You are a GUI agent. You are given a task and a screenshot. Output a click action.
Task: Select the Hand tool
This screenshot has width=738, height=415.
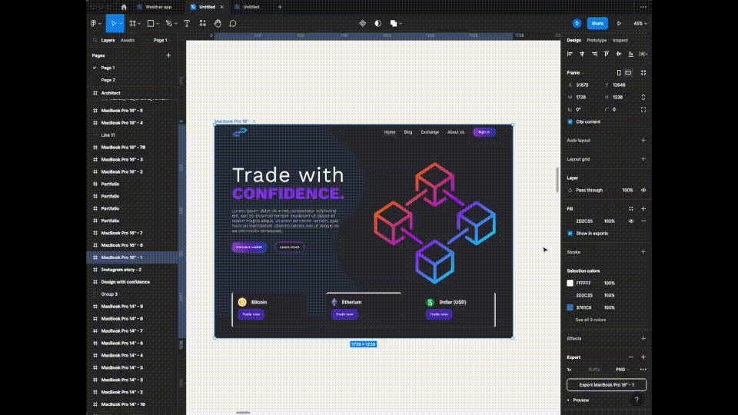218,23
